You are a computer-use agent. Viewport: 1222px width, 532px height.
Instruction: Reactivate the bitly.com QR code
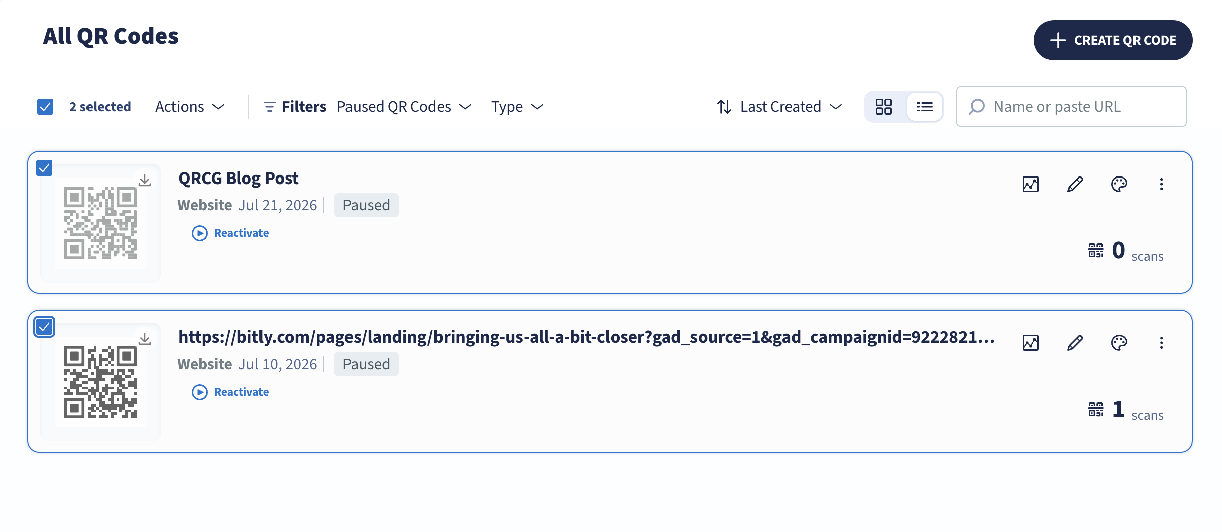pos(230,392)
